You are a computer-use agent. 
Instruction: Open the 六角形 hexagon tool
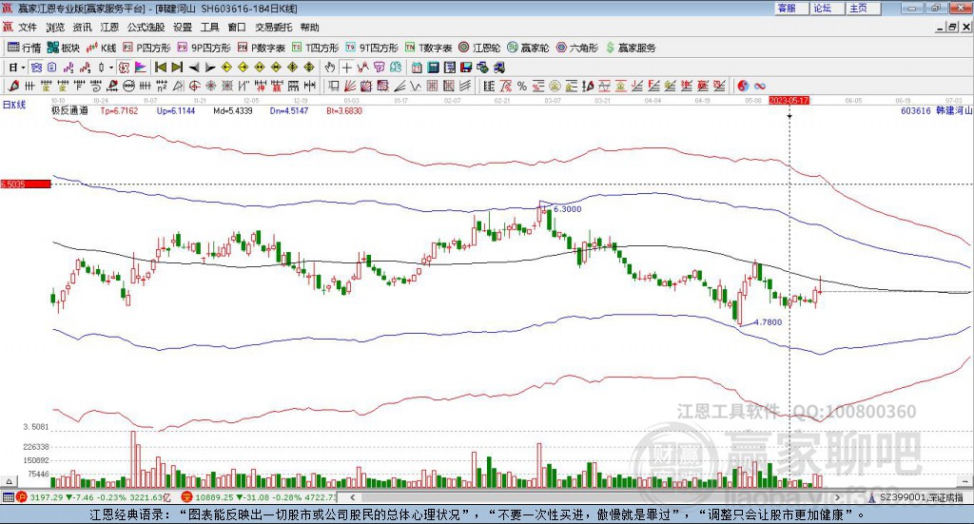click(577, 47)
